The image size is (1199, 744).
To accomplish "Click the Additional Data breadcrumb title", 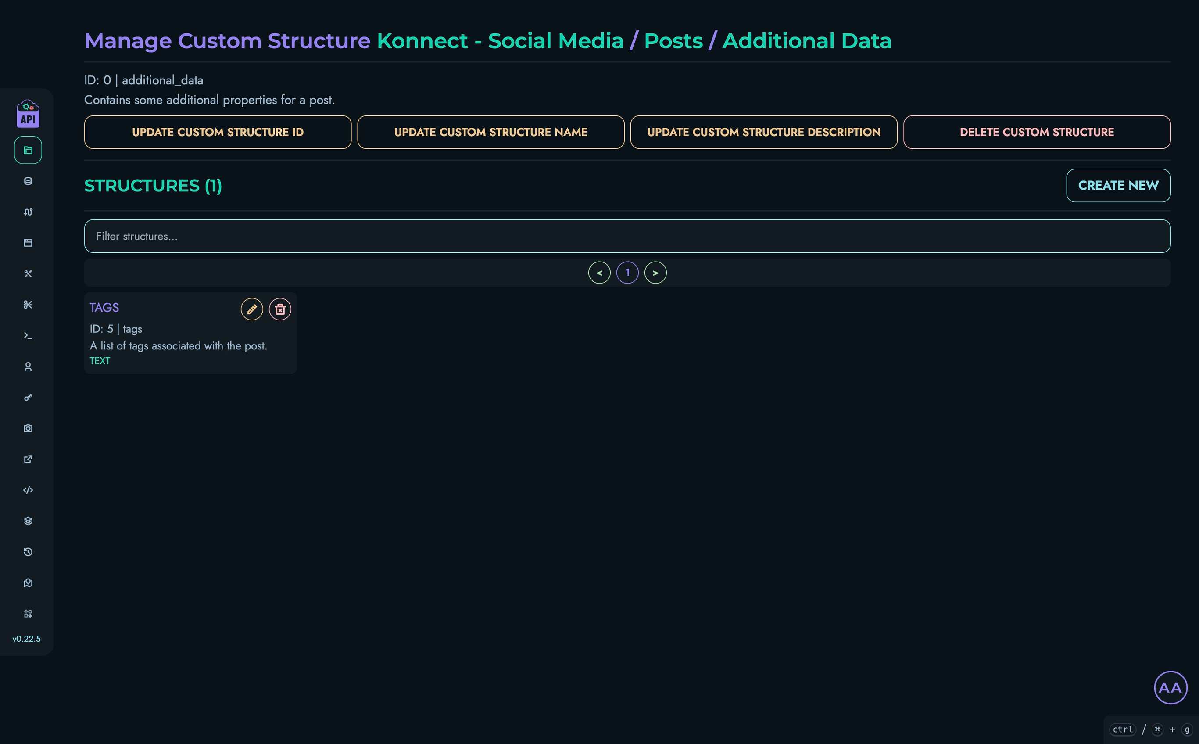I will pyautogui.click(x=806, y=41).
